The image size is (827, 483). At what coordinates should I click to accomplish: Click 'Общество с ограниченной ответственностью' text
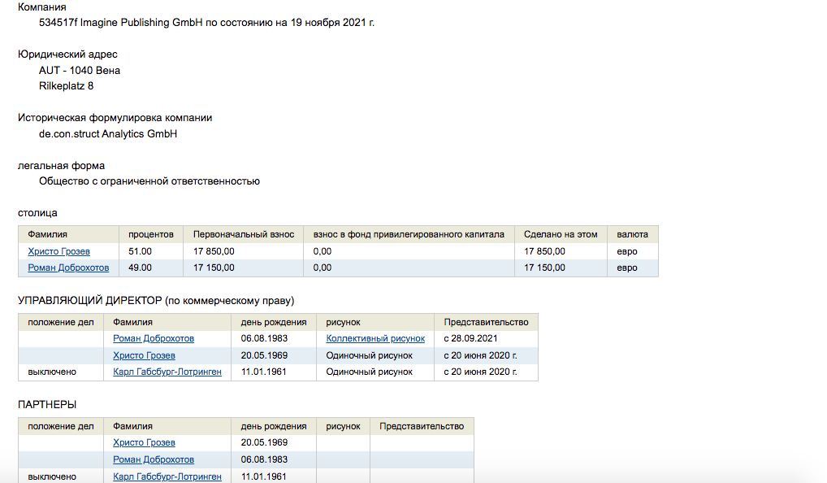coord(149,181)
